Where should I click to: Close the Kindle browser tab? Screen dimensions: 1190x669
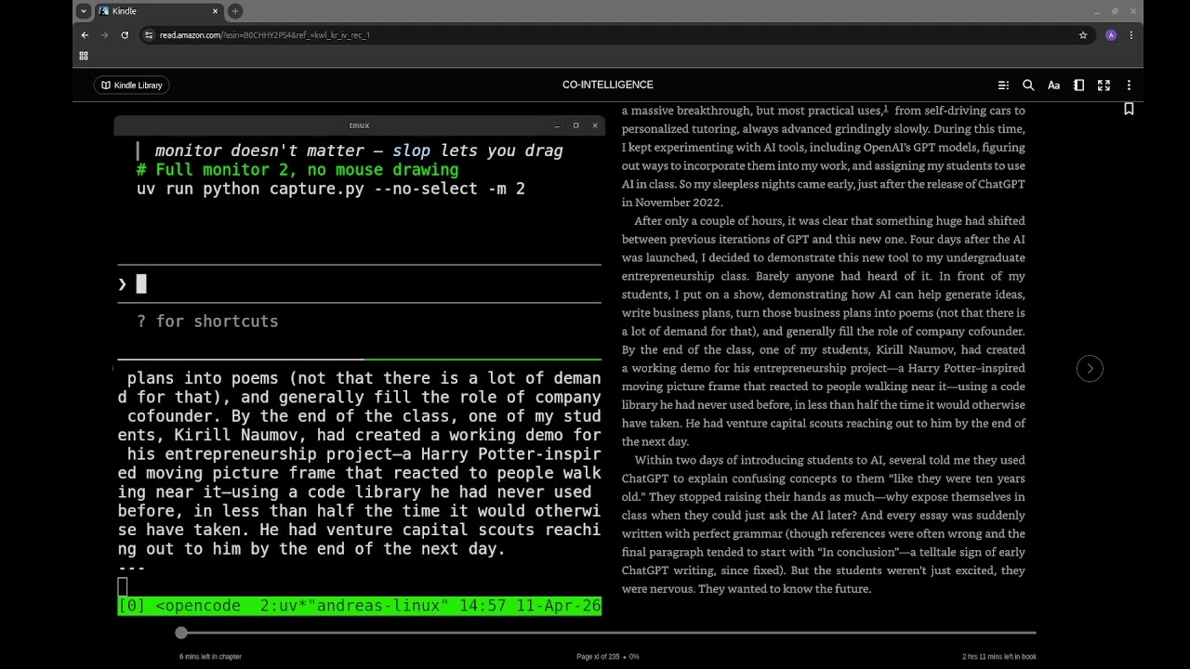pos(216,11)
